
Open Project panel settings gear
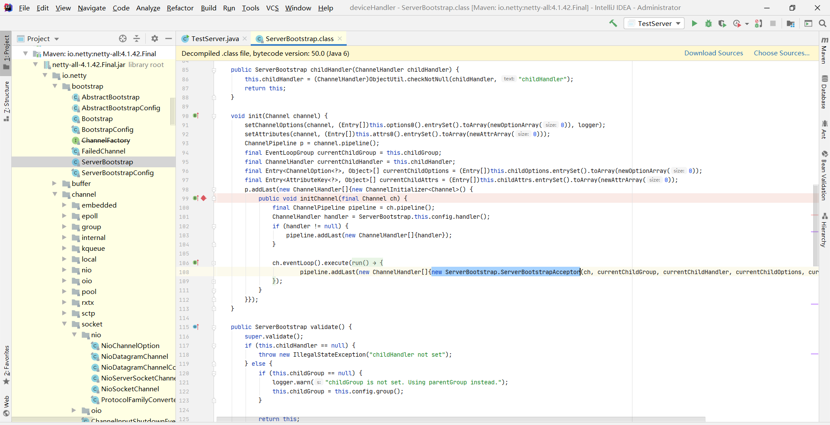coord(155,38)
